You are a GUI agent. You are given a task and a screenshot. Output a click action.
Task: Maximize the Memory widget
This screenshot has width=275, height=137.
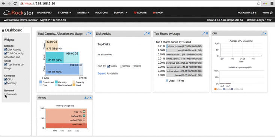pos(88,98)
